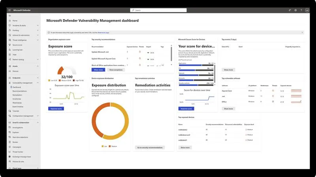Click the Threat intelligence icon
The width and height of the screenshot is (316, 177).
tap(9, 40)
